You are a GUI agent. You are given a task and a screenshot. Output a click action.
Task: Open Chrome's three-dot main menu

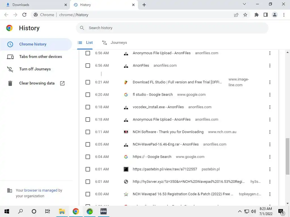[284, 15]
